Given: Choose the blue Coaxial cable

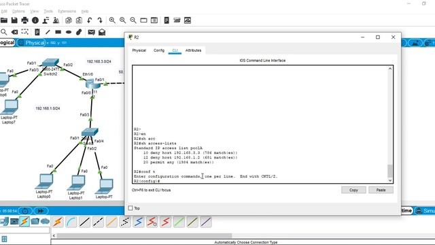Looking at the screenshot, I should (139, 222).
